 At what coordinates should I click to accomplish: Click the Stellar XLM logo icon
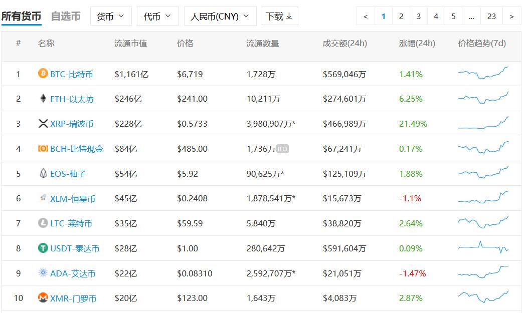[43, 198]
